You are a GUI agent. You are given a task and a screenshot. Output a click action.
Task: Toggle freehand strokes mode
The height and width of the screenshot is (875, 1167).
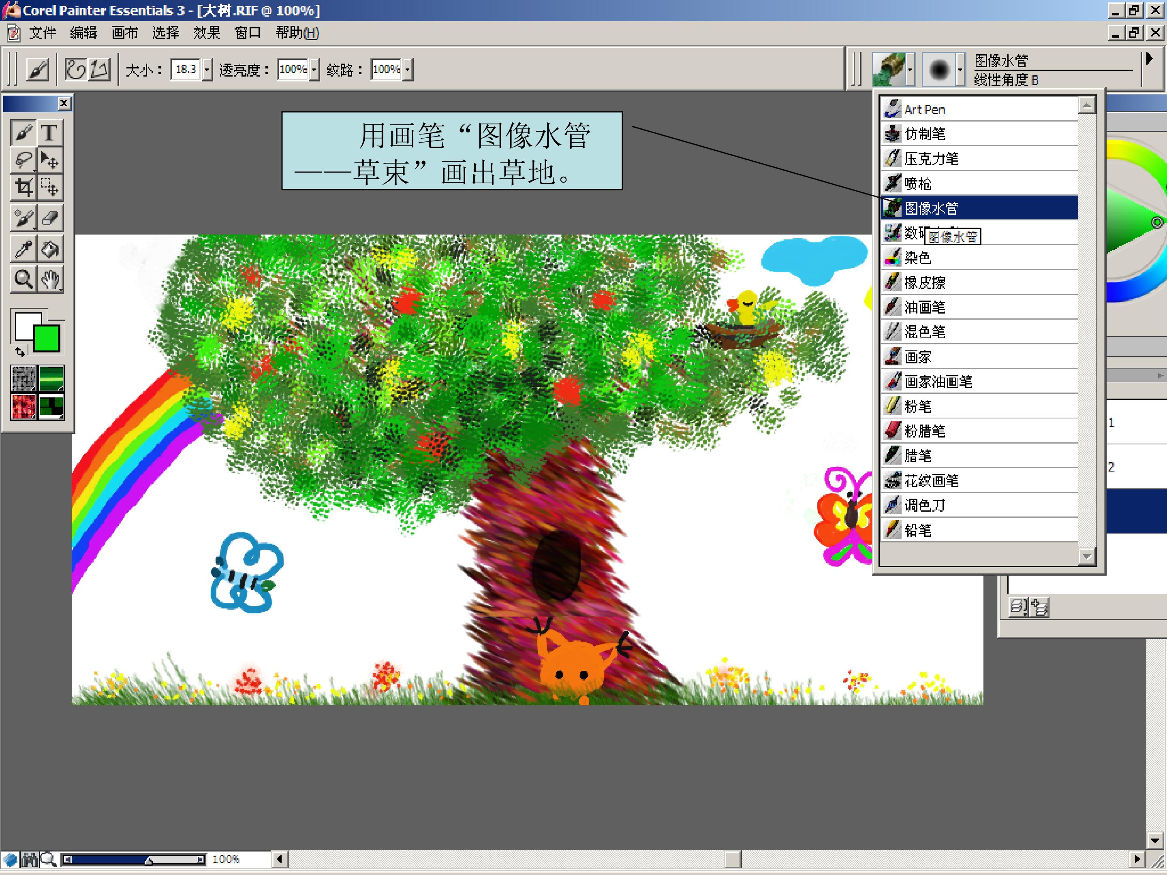pyautogui.click(x=75, y=69)
